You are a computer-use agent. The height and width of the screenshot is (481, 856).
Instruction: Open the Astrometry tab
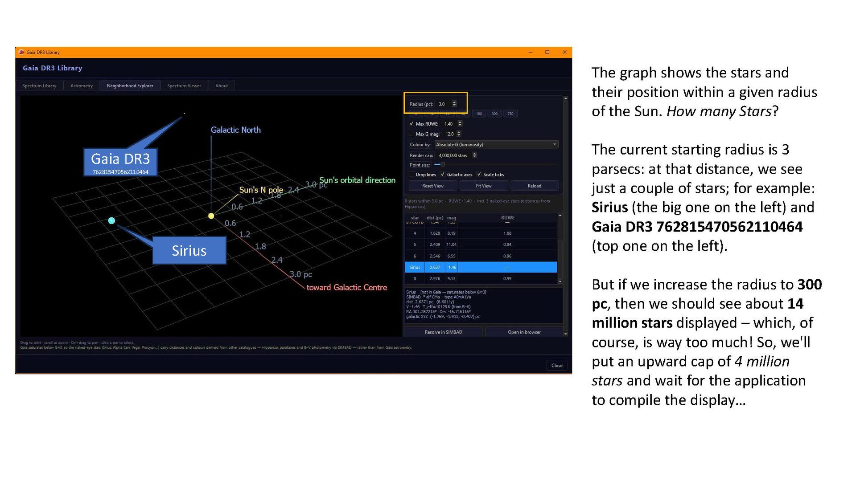(82, 86)
